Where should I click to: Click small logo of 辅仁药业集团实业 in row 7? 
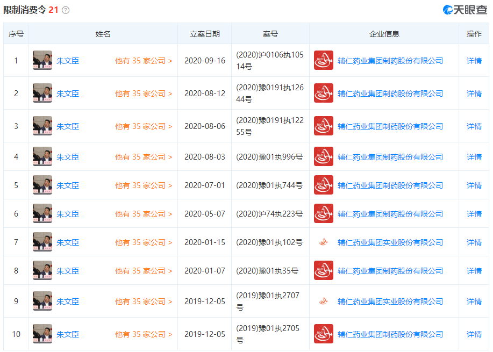pos(324,242)
